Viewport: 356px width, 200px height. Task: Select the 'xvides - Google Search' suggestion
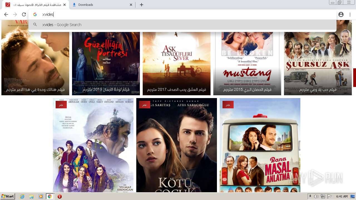pos(182,25)
